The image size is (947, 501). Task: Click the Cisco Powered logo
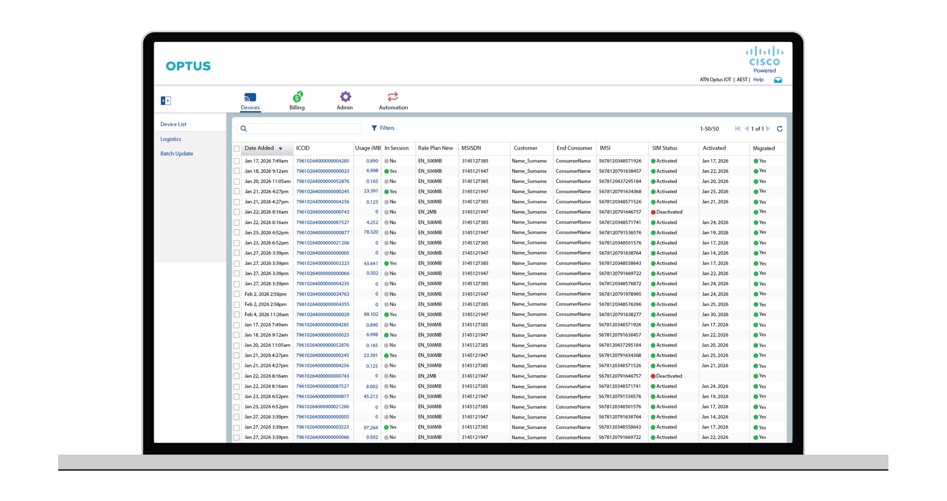coord(765,60)
